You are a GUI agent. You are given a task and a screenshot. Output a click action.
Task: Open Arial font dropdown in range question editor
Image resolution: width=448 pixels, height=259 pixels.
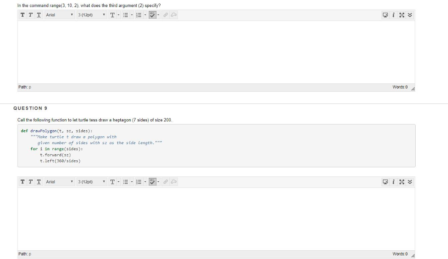click(59, 15)
